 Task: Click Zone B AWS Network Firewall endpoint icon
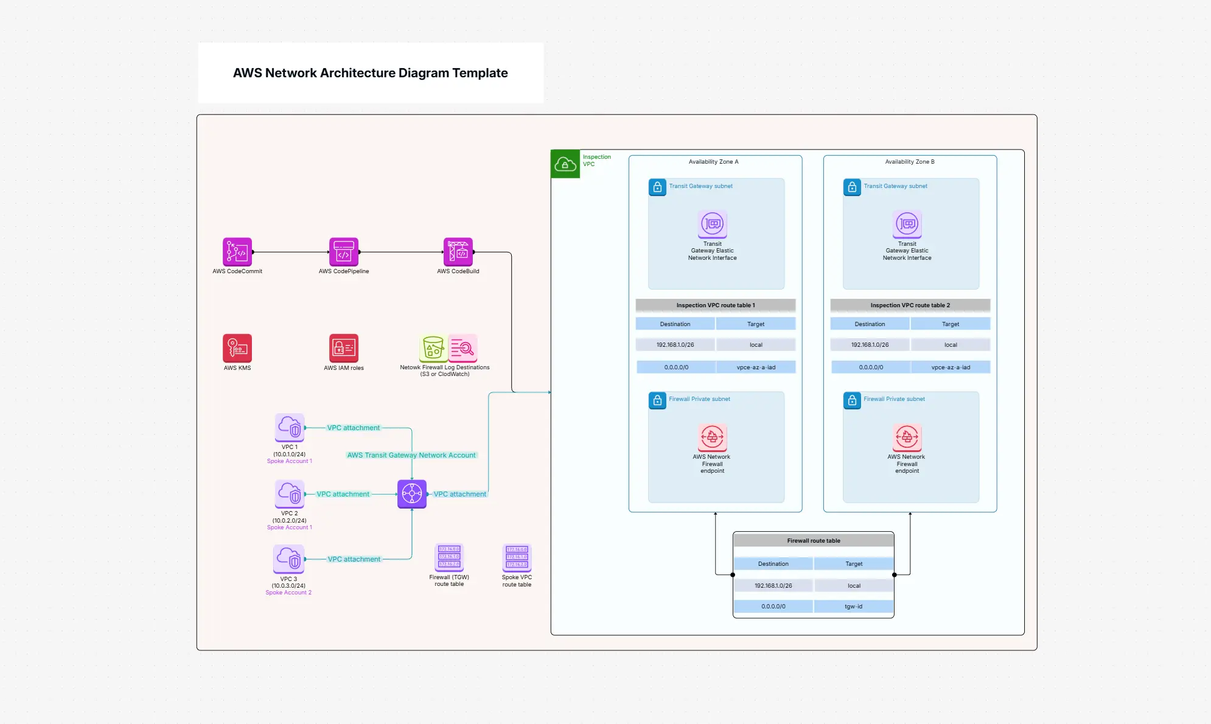[x=907, y=437]
